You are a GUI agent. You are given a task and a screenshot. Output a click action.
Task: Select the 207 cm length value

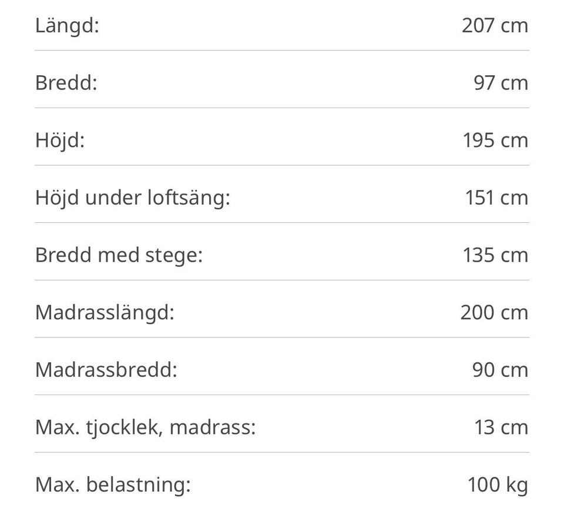(495, 26)
